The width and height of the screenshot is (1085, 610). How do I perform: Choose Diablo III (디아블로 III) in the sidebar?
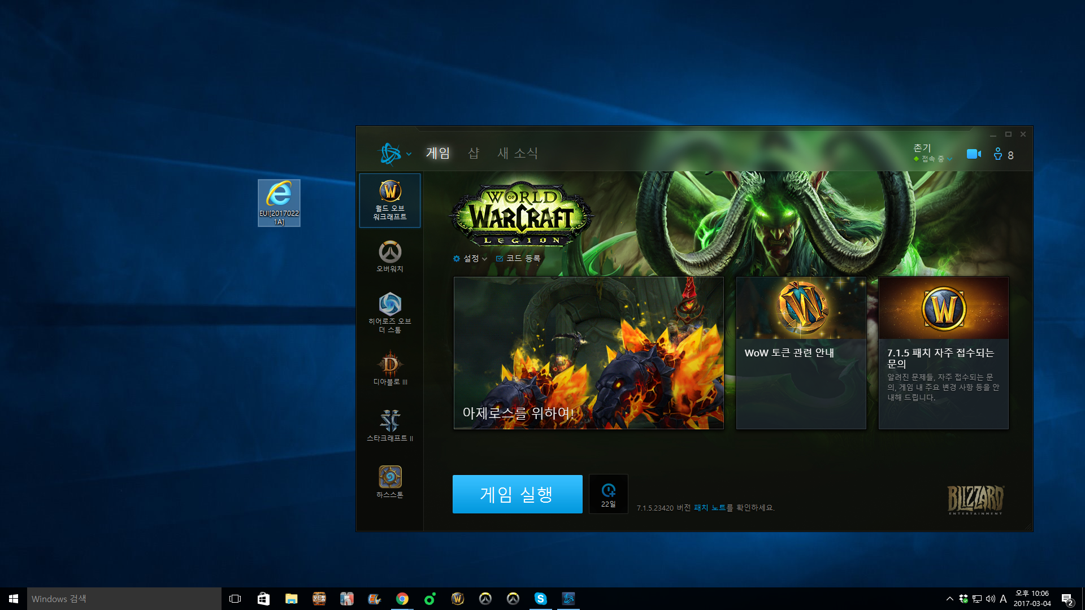point(390,369)
